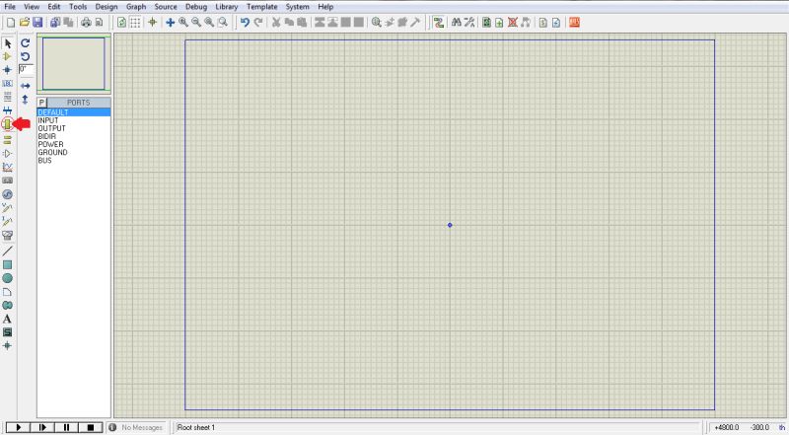
Task: Select the Generator Mode tool
Action: (x=8, y=194)
